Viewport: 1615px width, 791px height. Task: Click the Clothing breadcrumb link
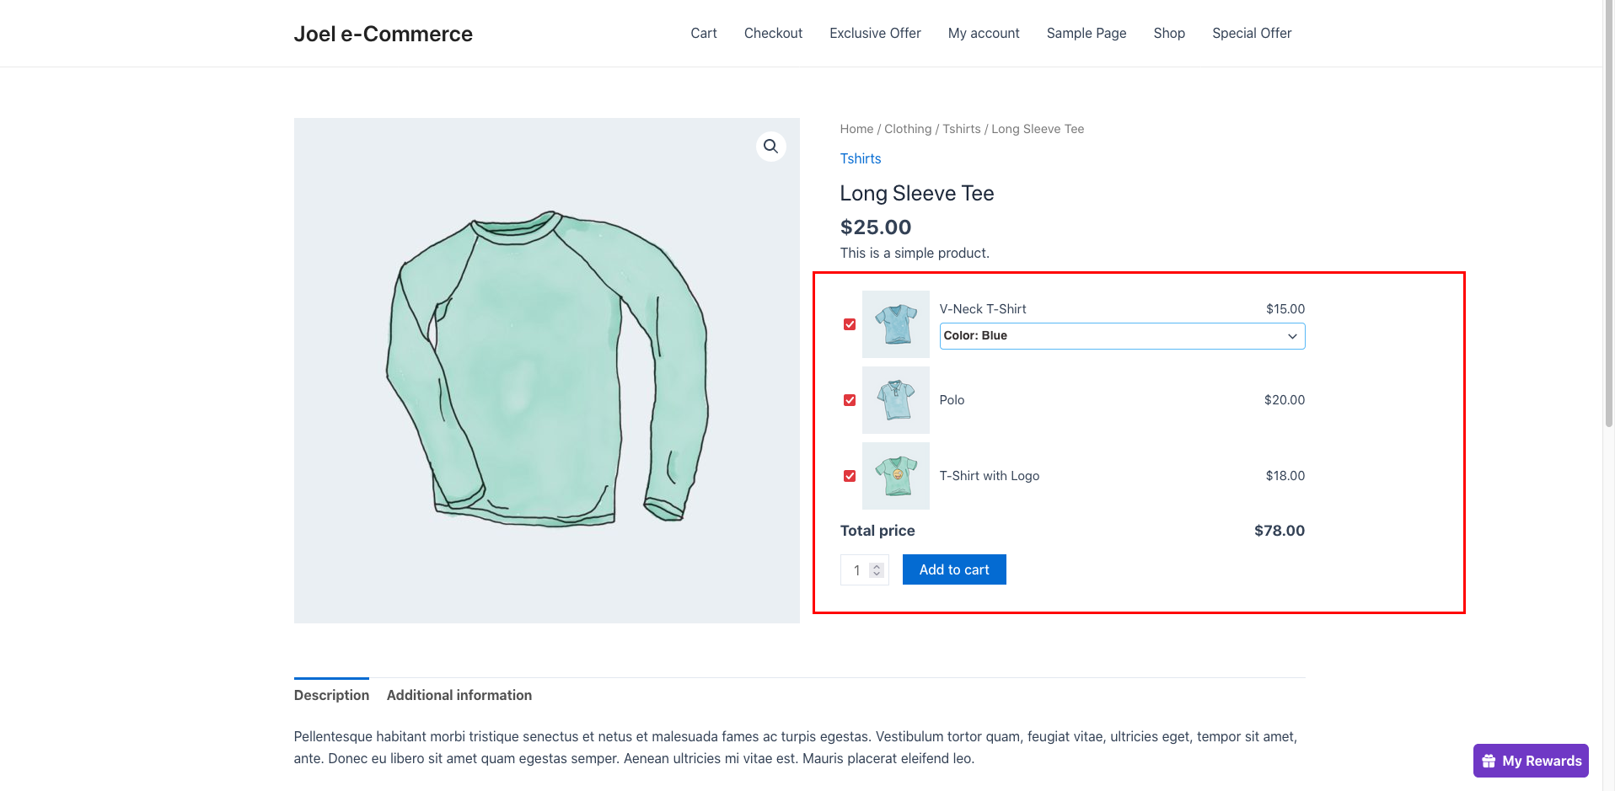[908, 129]
